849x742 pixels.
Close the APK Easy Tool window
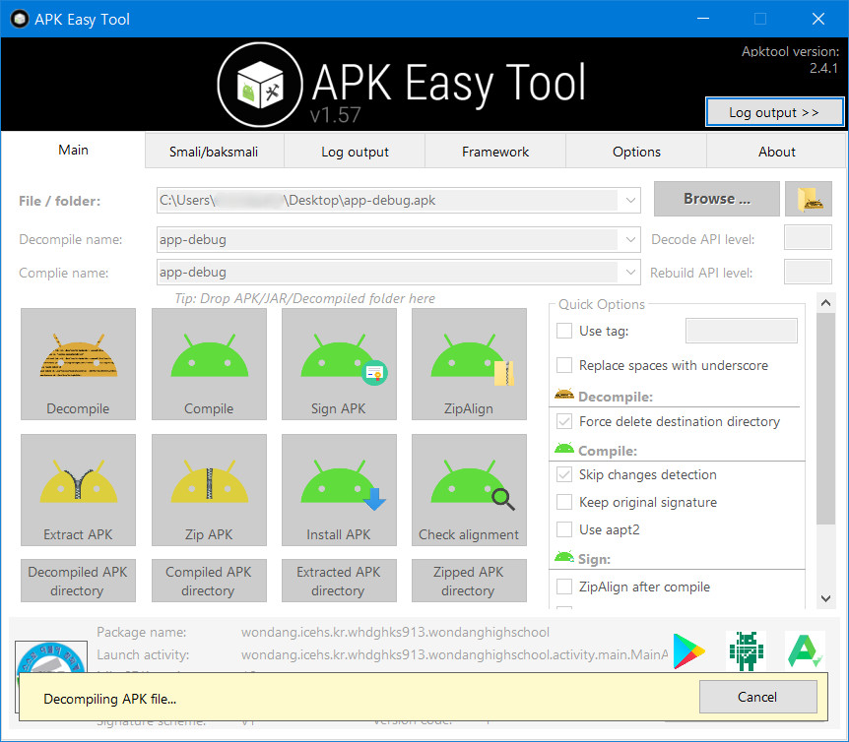[818, 19]
